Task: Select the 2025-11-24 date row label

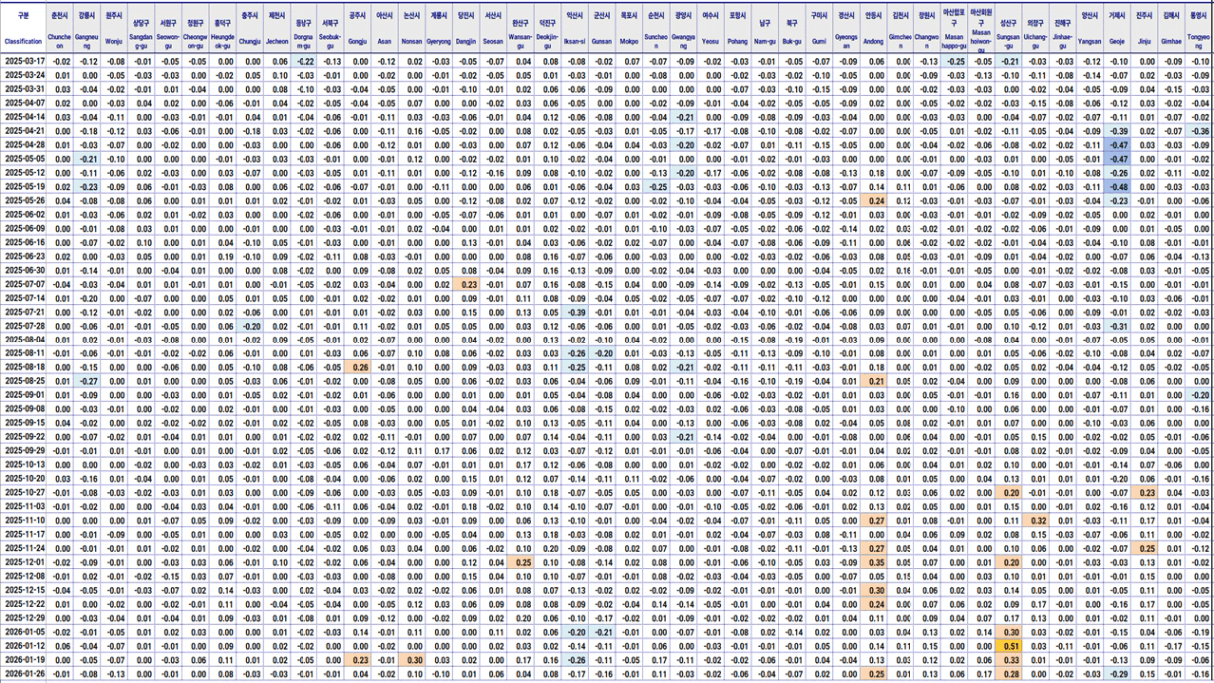Action: click(x=24, y=548)
